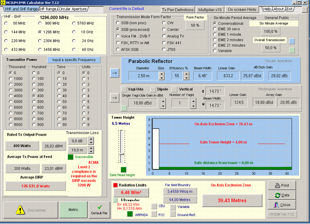Click the arrow button beside the Yagi-Uda panel
Viewport: 310px width, 224px height.
[115, 98]
